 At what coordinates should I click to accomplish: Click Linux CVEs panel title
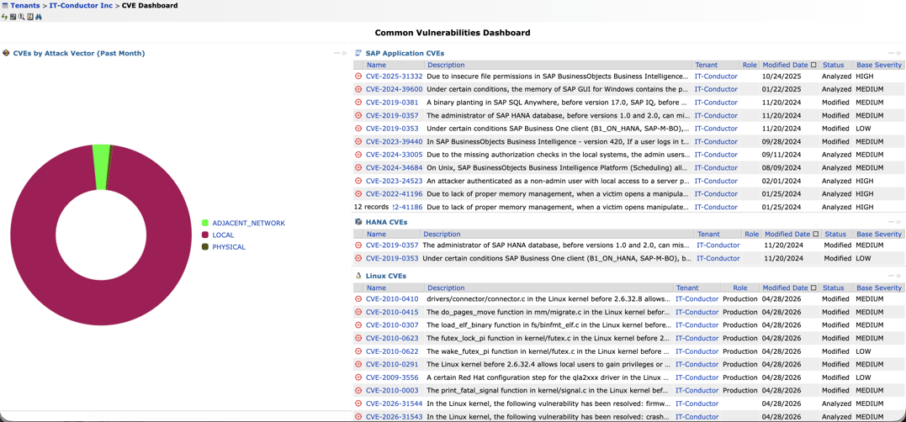tap(386, 276)
